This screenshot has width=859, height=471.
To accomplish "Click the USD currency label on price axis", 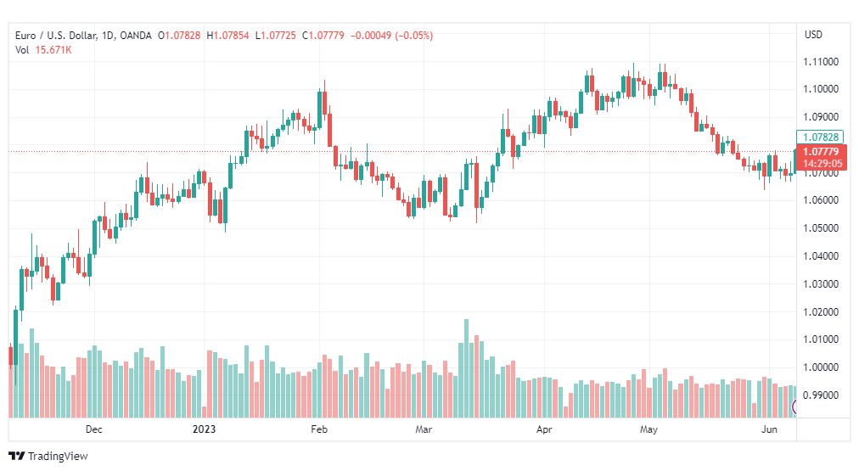I will pos(813,35).
